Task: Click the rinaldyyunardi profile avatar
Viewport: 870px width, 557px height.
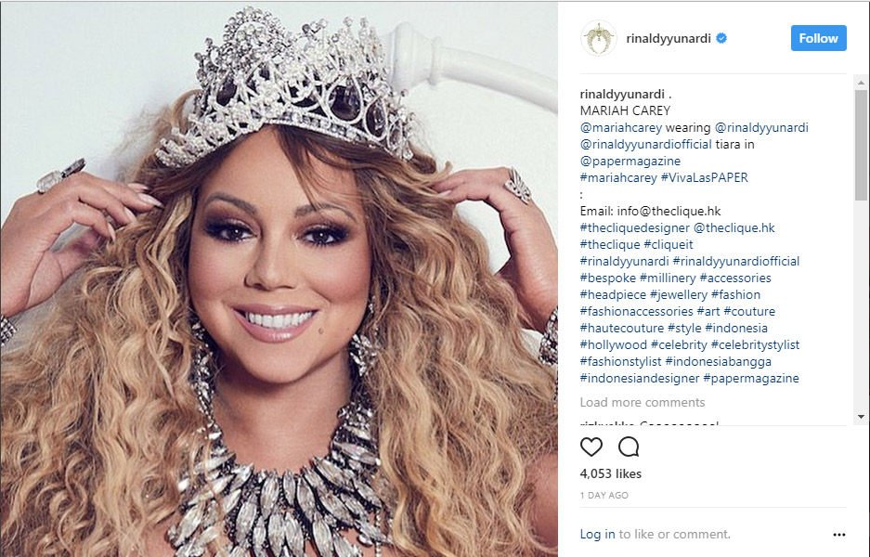Action: (x=599, y=38)
